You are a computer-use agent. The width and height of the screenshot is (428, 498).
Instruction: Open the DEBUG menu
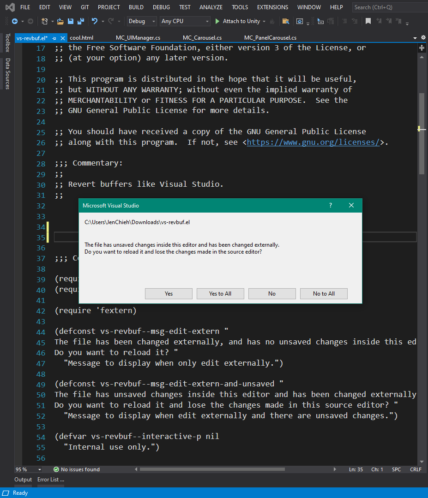(161, 7)
